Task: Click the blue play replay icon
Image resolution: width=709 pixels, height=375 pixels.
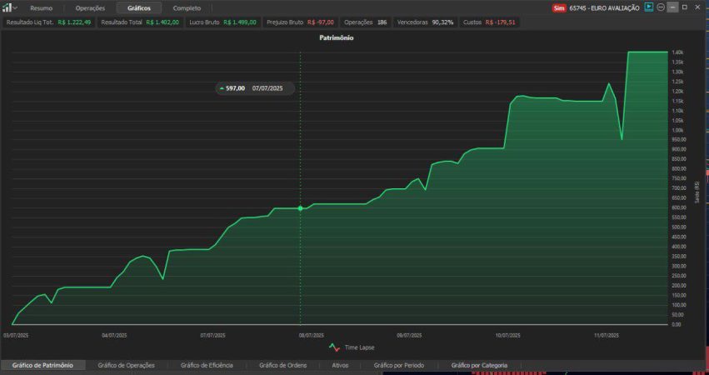Action: click(649, 7)
